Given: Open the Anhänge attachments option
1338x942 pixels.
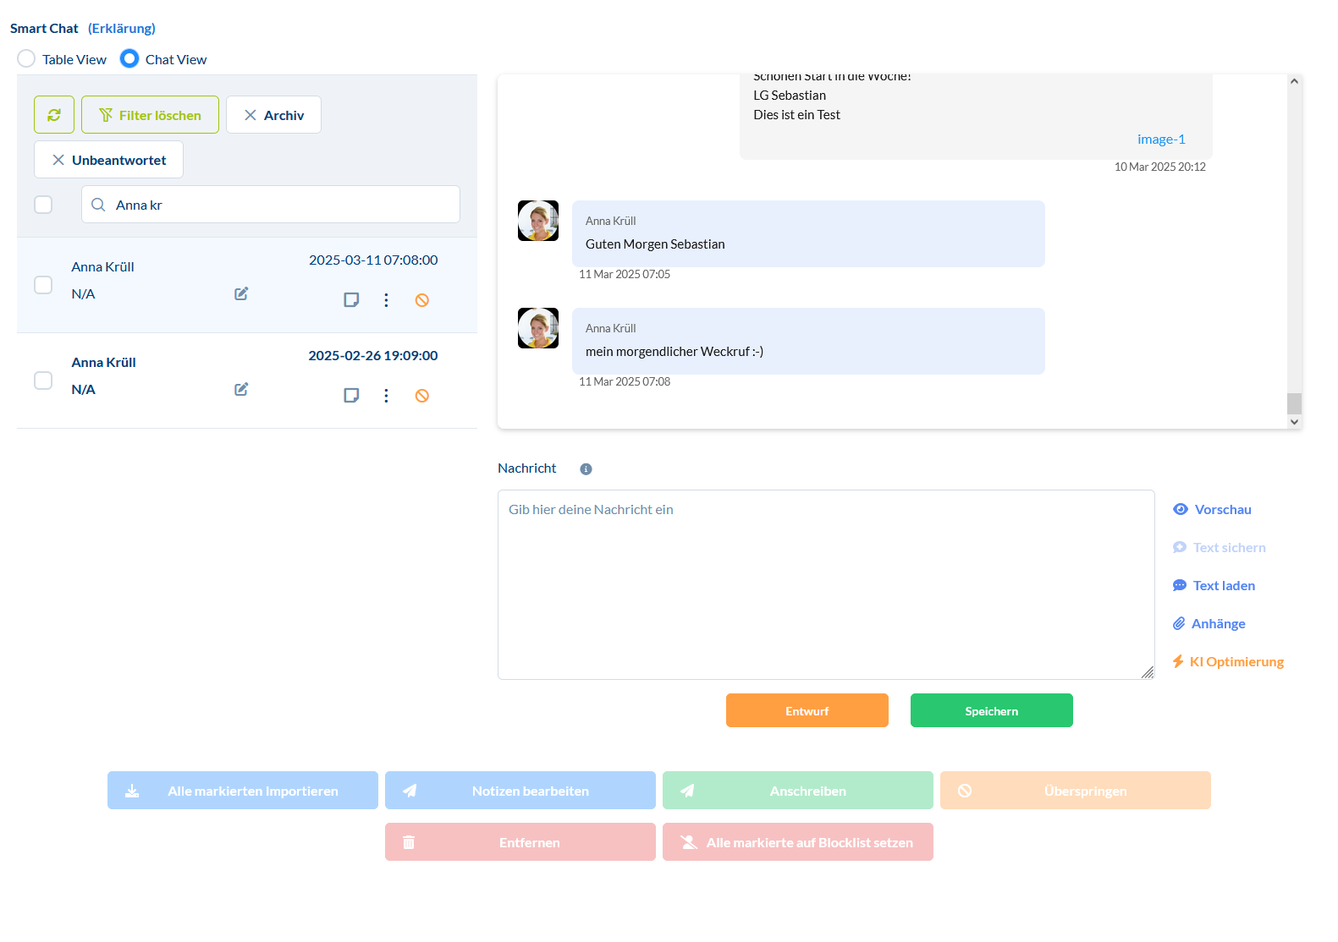Looking at the screenshot, I should tap(1217, 624).
